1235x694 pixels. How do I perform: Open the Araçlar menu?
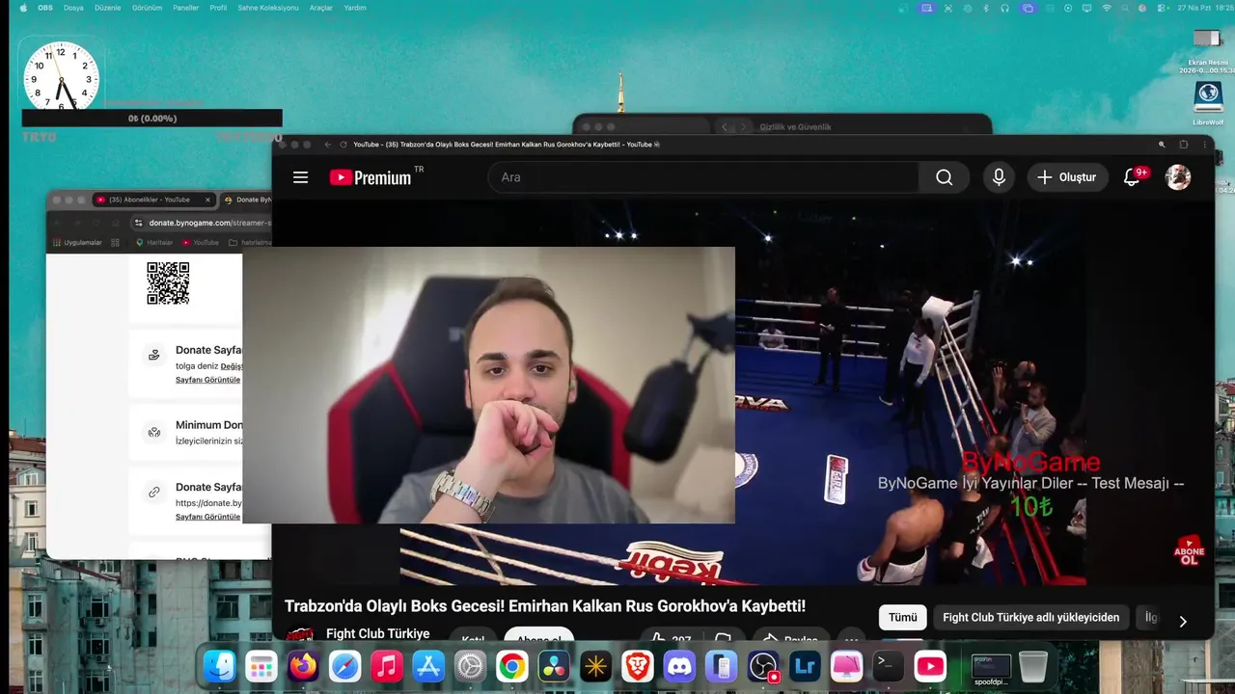coord(321,8)
